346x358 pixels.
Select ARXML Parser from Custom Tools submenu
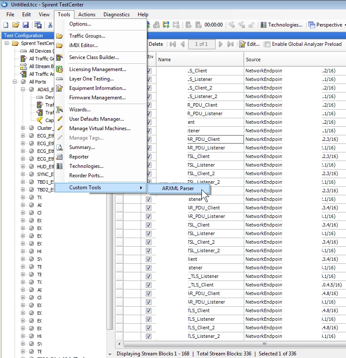[178, 188]
